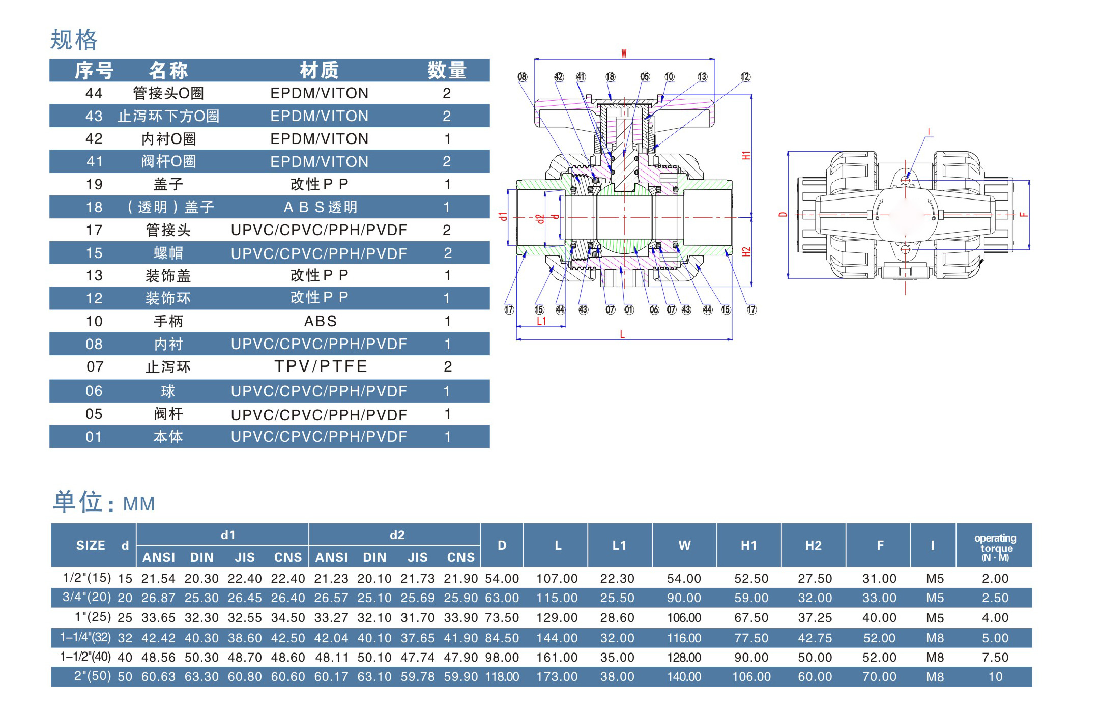
Task: Click the value 140.00
Action: pyautogui.click(x=684, y=677)
